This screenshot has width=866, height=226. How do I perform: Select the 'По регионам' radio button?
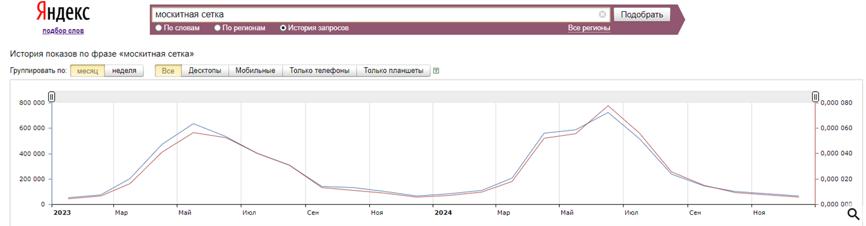coord(218,28)
